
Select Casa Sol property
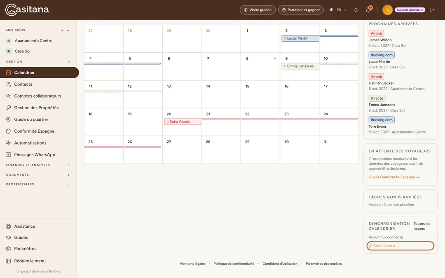click(22, 51)
